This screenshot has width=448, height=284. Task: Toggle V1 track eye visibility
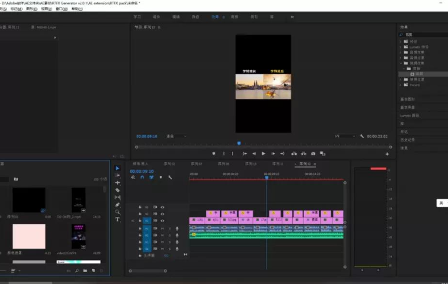tap(162, 220)
